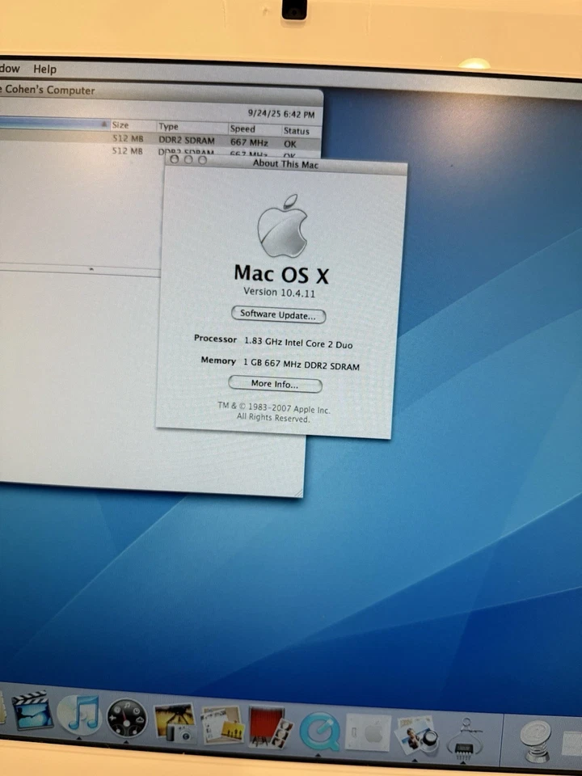Open the Dashboard dock icon
The image size is (582, 776).
pos(127,718)
